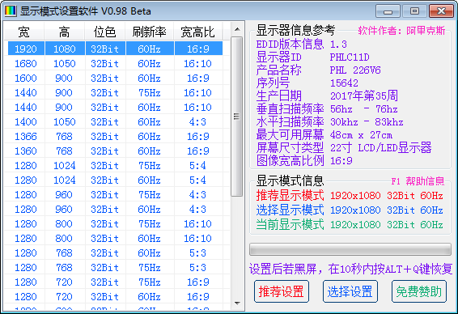The image size is (458, 314).
Task: Select the 1400 x 1050 60Hz row
Action: 116,122
